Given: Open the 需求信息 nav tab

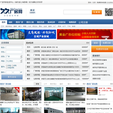Looking at the screenshot, I should (51, 22).
